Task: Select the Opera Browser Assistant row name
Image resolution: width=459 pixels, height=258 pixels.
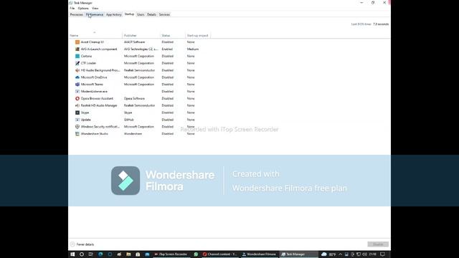Action: (x=97, y=99)
